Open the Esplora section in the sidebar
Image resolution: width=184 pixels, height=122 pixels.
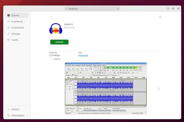(17, 15)
